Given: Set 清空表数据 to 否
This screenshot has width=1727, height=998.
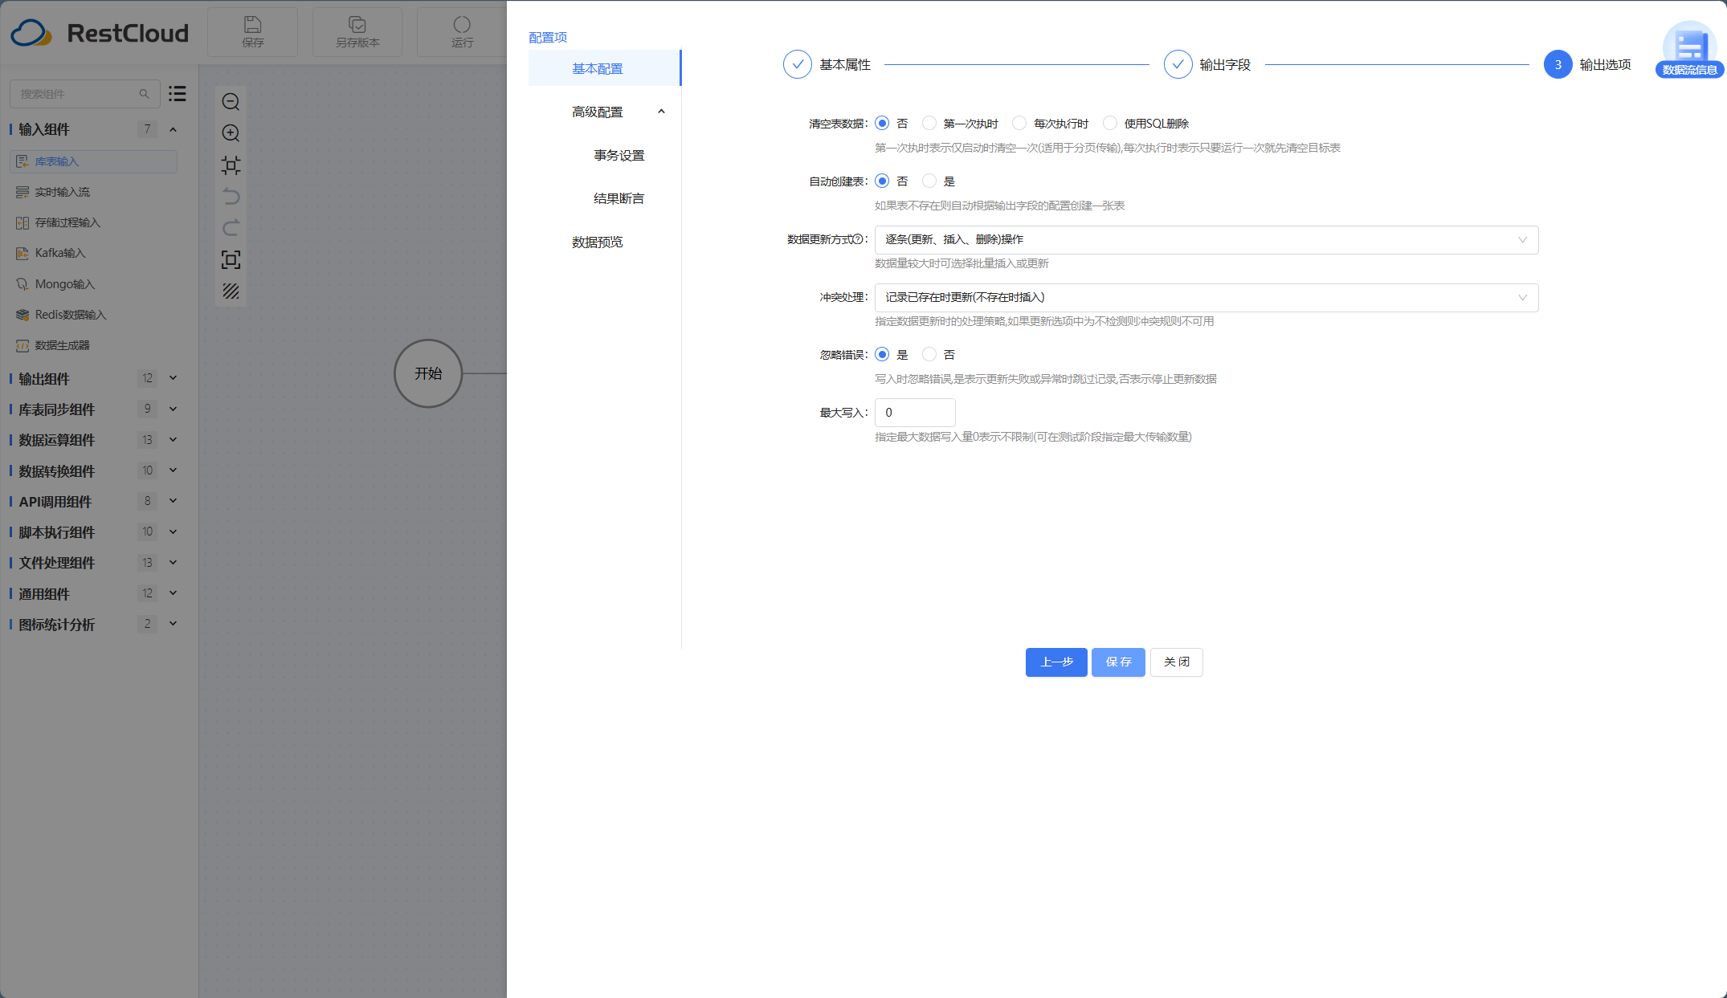Looking at the screenshot, I should coord(882,123).
